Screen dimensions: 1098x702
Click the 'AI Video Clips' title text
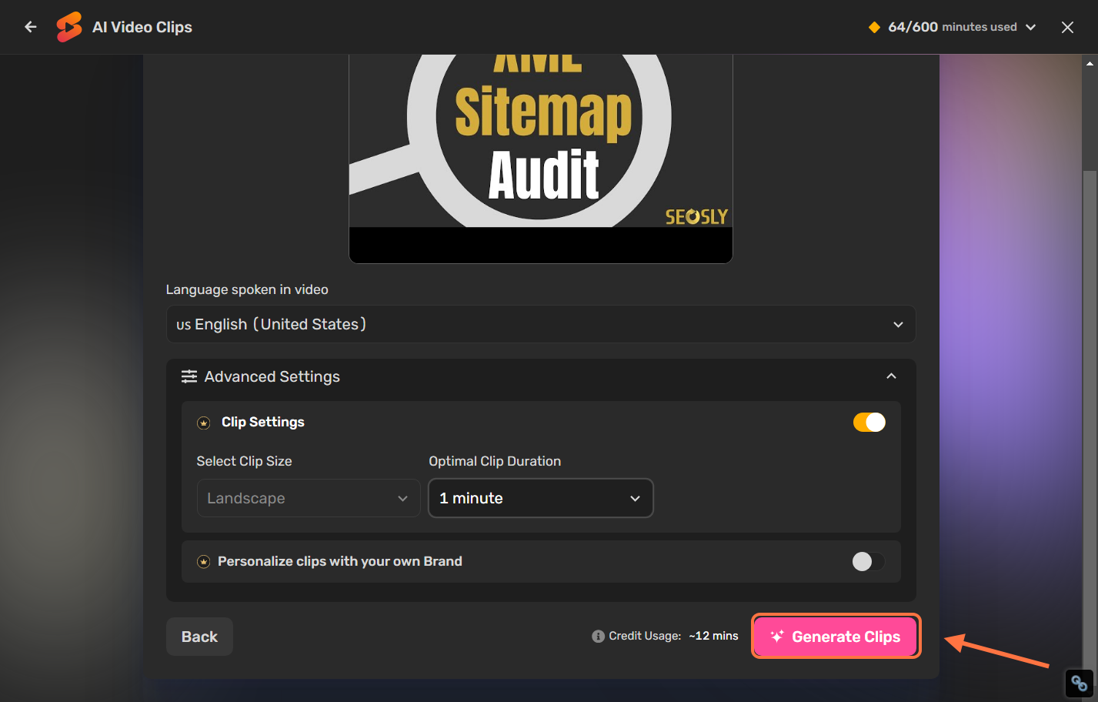pyautogui.click(x=142, y=27)
